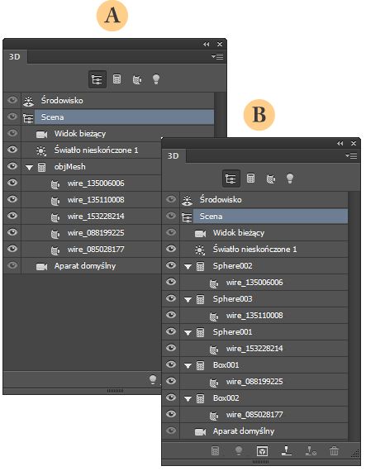Hide Sphere002 mesh in panel B
The width and height of the screenshot is (366, 471).
pyautogui.click(x=171, y=265)
